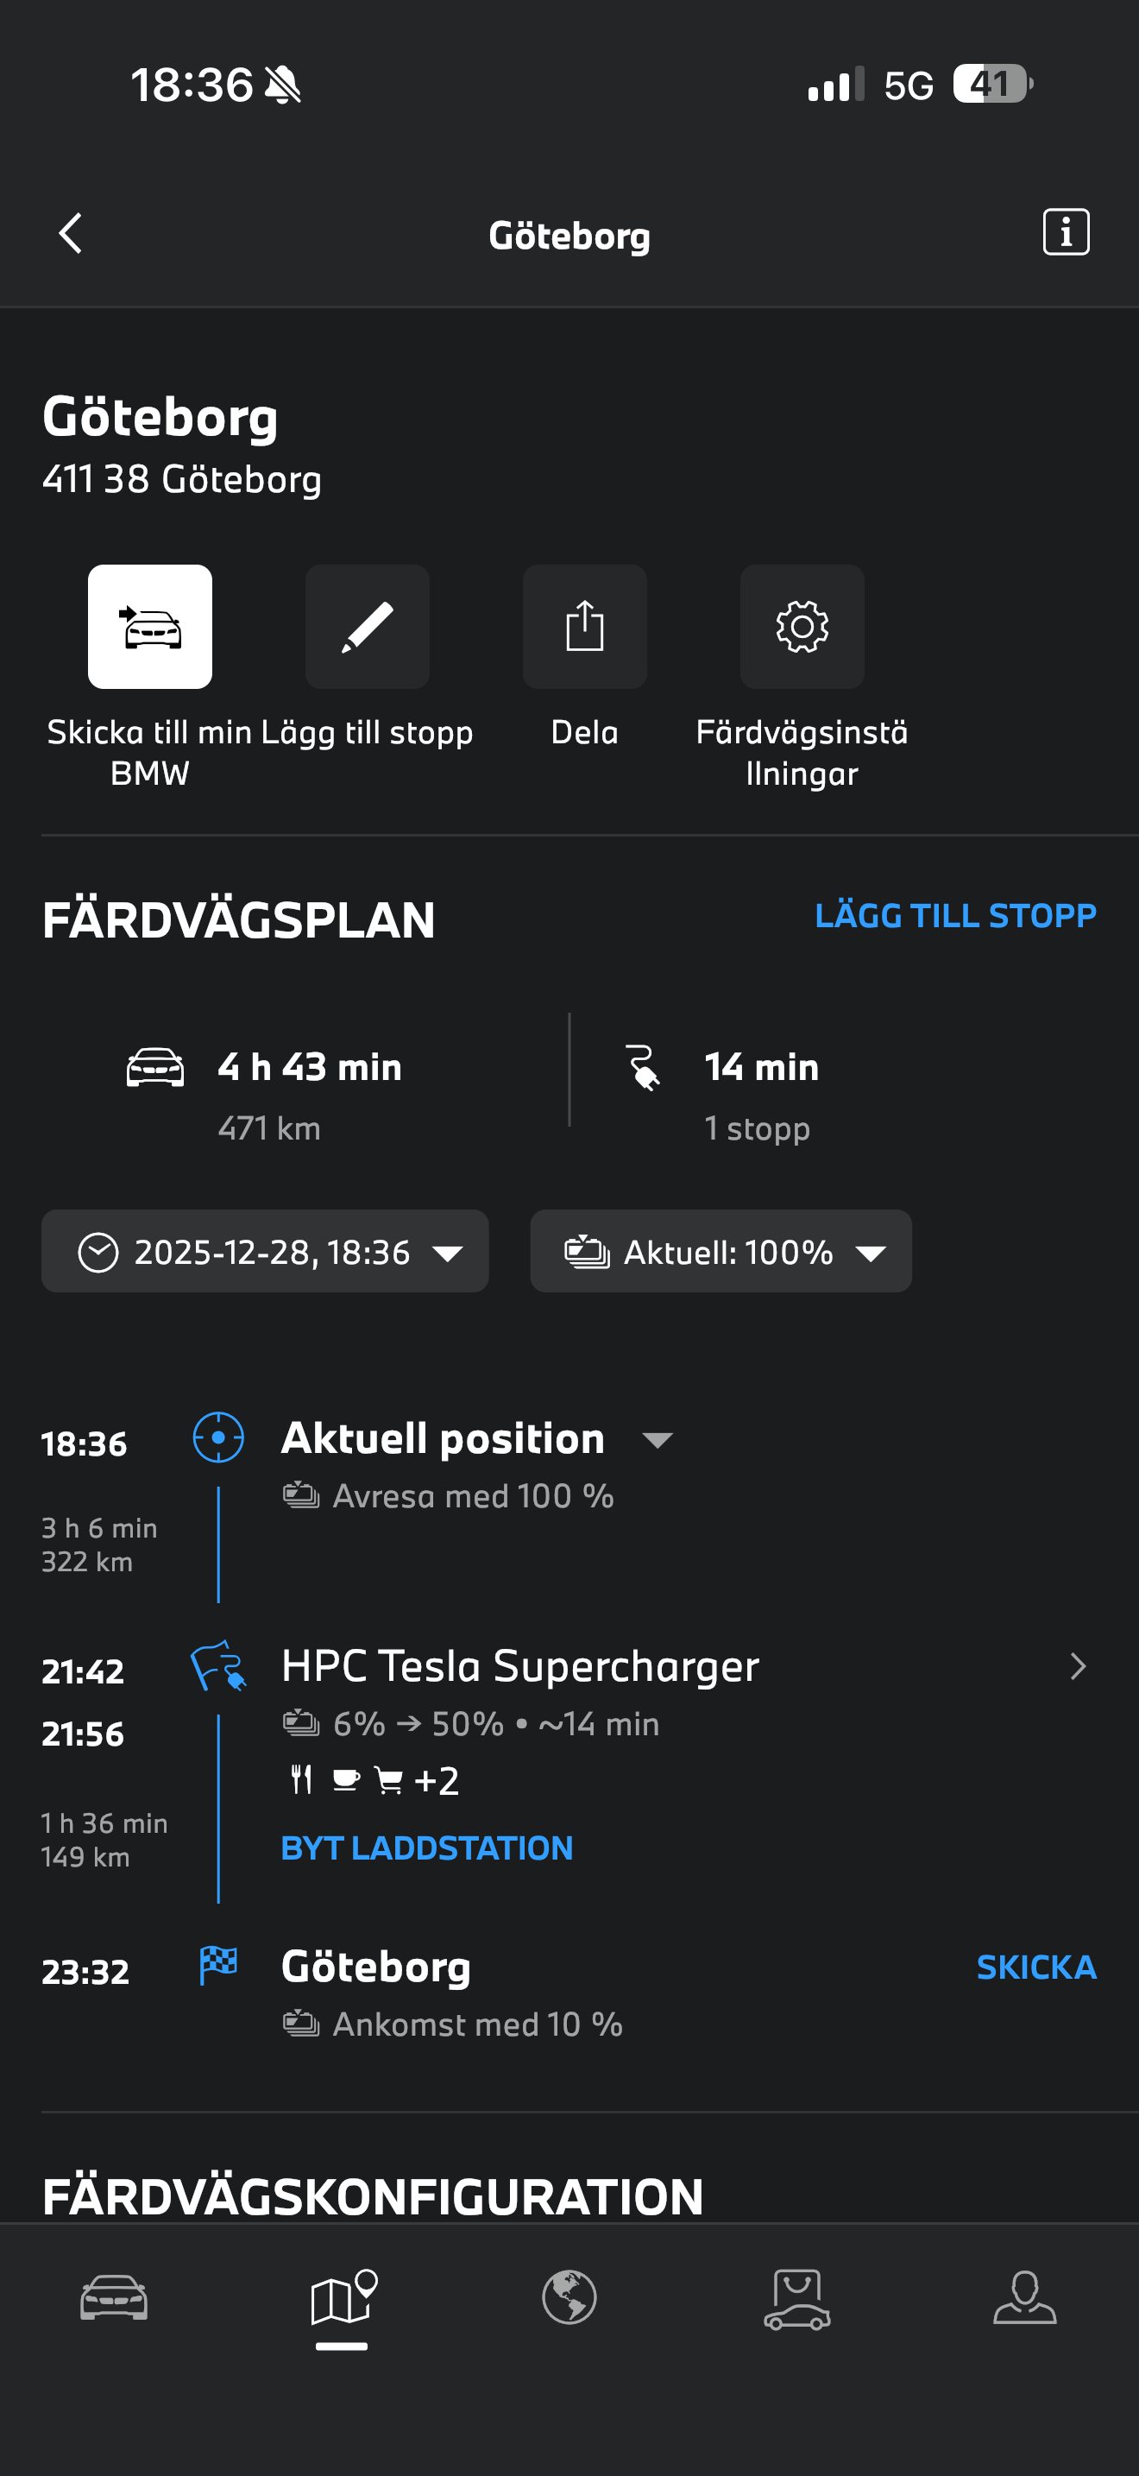The width and height of the screenshot is (1139, 2476).
Task: Expand the Aktuell position dropdown arrow
Action: coord(658,1440)
